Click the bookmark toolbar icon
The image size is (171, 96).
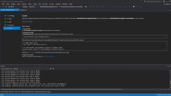point(134,7)
